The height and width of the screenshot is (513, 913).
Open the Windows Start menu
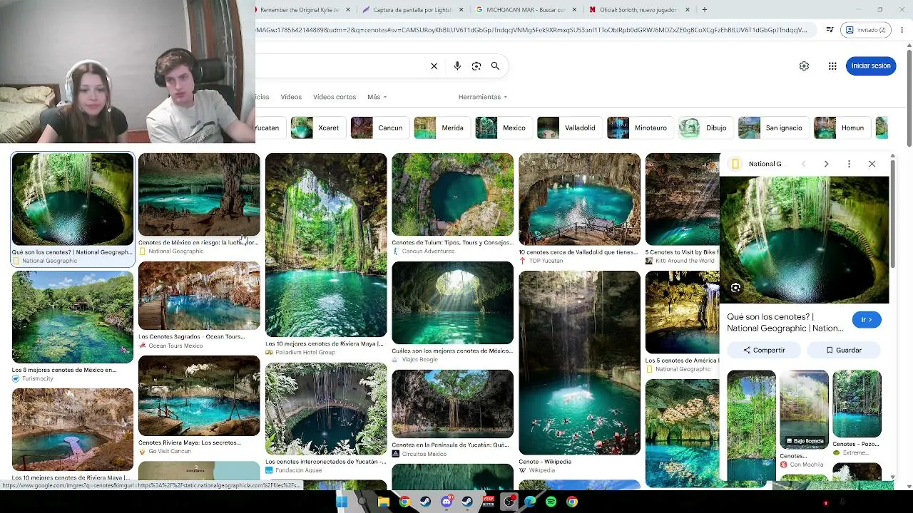[x=342, y=502]
